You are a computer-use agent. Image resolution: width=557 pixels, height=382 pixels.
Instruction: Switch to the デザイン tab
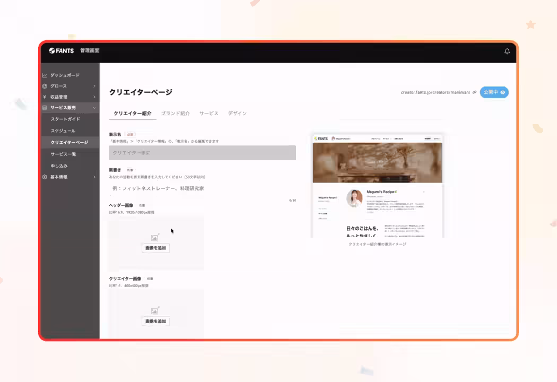point(237,114)
